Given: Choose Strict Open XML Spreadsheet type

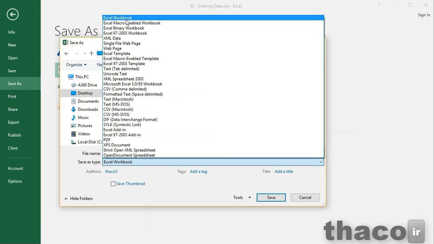Looking at the screenshot, I should [x=213, y=150].
